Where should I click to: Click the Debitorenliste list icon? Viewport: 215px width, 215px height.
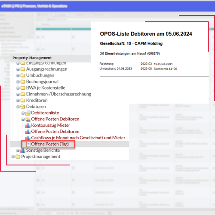28,113
